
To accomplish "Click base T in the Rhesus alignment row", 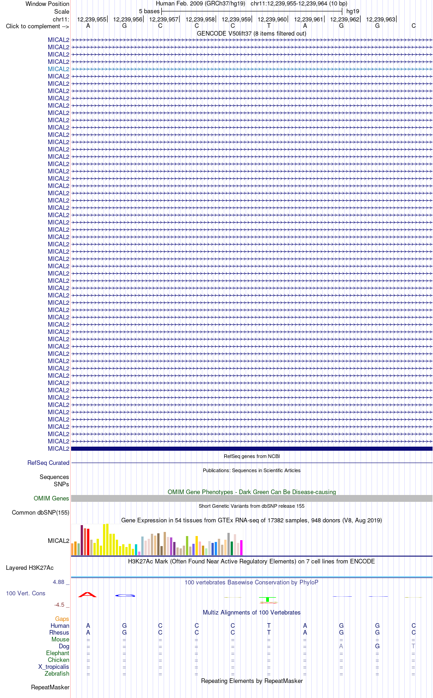I will pyautogui.click(x=269, y=632).
